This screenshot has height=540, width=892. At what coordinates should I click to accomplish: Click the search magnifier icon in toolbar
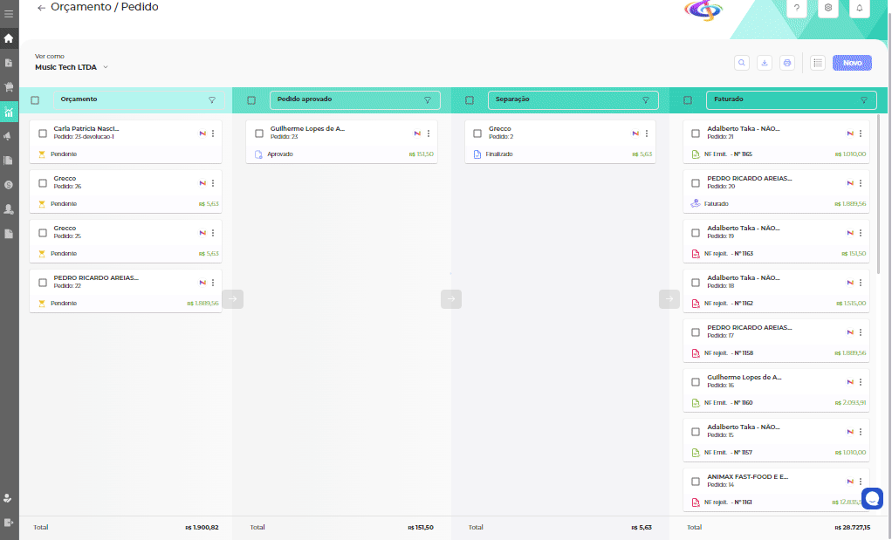tap(742, 63)
